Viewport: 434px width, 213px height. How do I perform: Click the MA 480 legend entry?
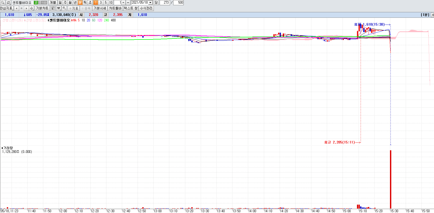113,20
